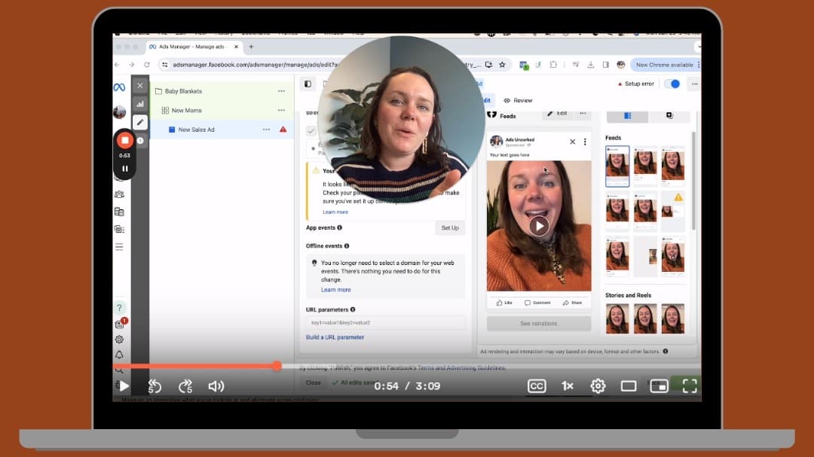Click the New Chrome available button
814x457 pixels.
tap(665, 65)
